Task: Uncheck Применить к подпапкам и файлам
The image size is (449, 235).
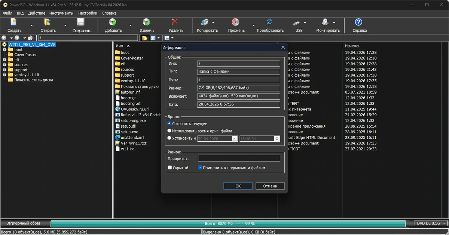Action: (x=200, y=168)
